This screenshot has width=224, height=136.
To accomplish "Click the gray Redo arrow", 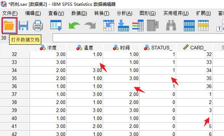I will click(x=90, y=25).
